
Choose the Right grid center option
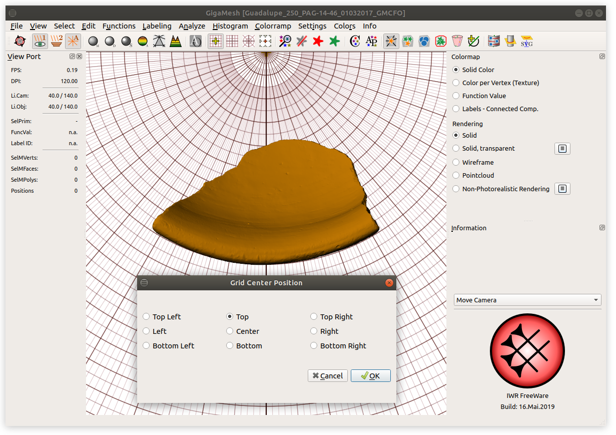coord(324,331)
